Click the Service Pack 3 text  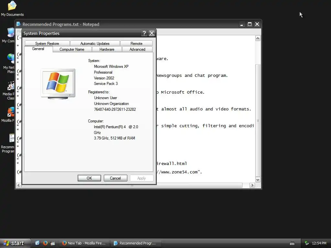[106, 84]
